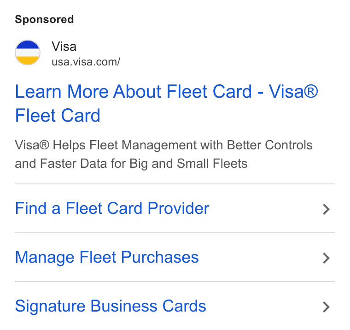Click the word Provider in the first sitelink

[x=178, y=208]
